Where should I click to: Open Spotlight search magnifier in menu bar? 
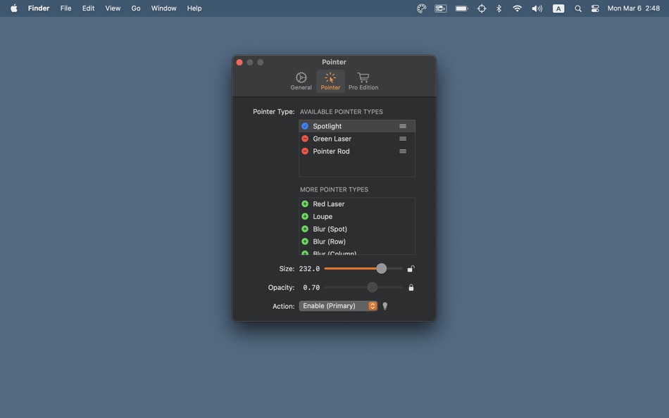pos(578,8)
